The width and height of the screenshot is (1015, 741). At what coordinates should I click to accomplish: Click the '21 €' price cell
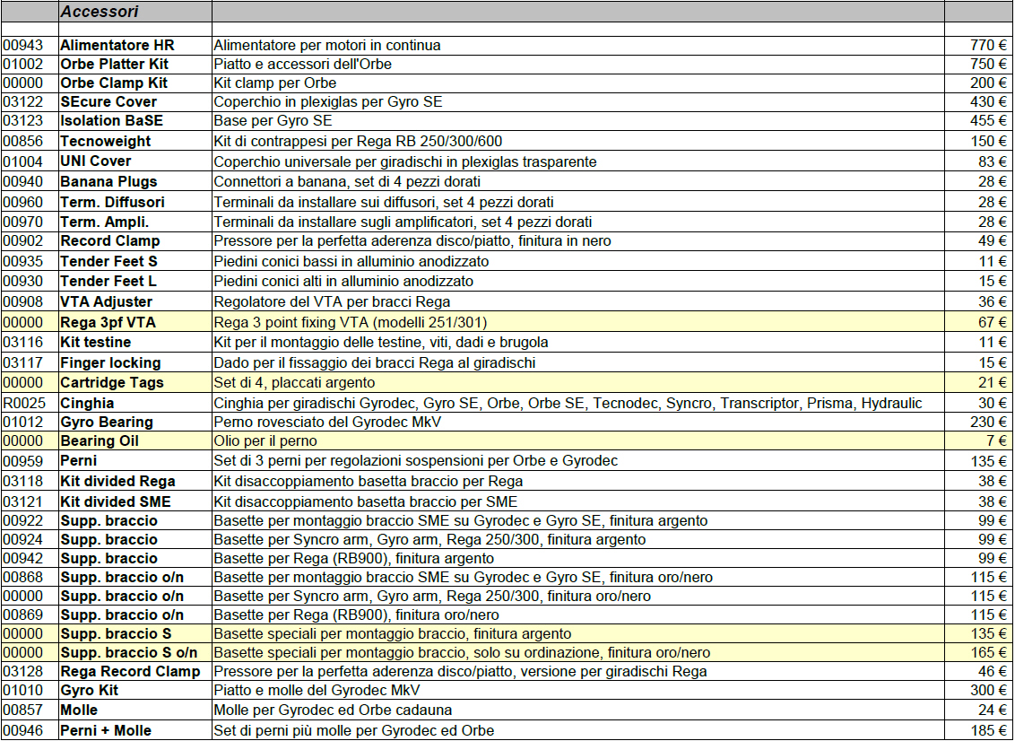coord(979,382)
